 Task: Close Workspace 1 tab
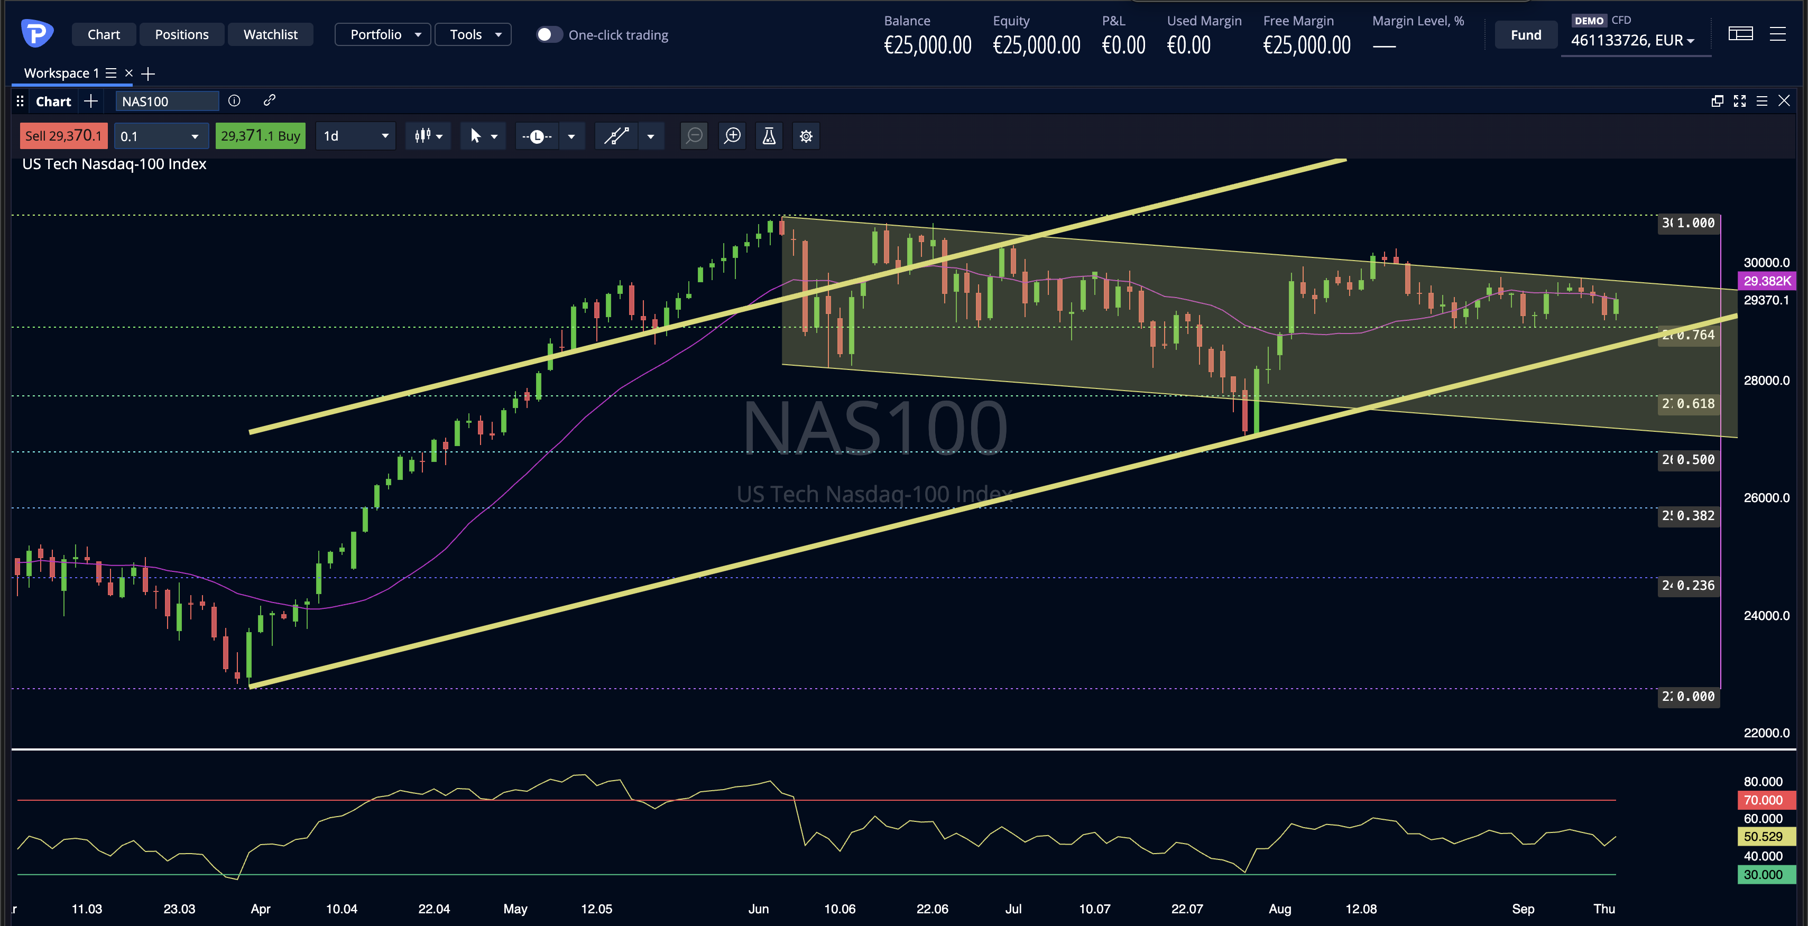tap(128, 73)
